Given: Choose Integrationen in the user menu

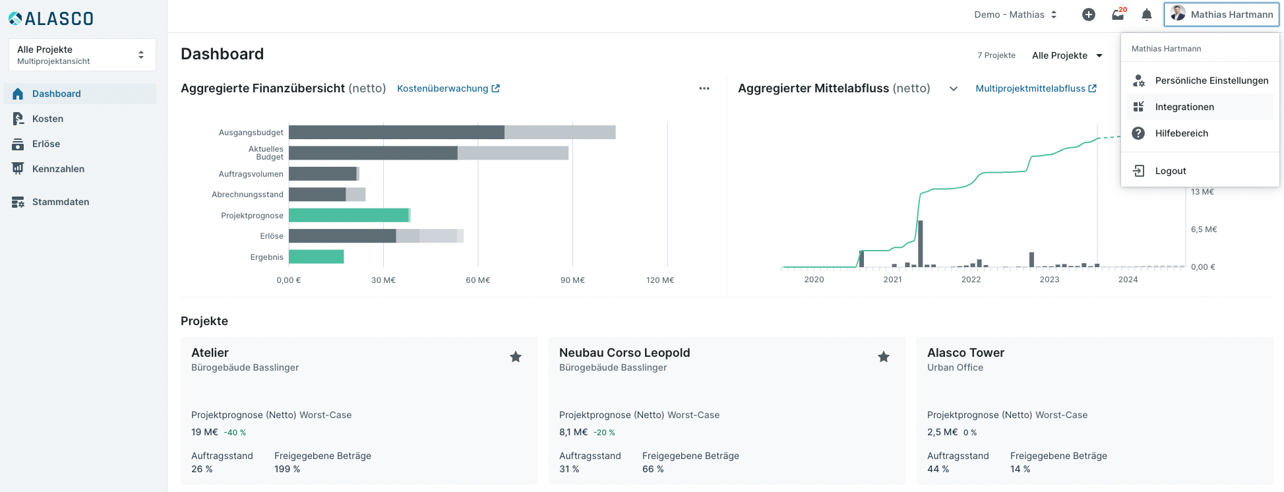Looking at the screenshot, I should pyautogui.click(x=1184, y=107).
